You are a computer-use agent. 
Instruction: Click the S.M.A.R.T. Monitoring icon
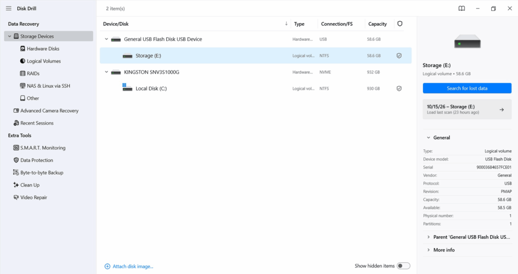(16, 148)
